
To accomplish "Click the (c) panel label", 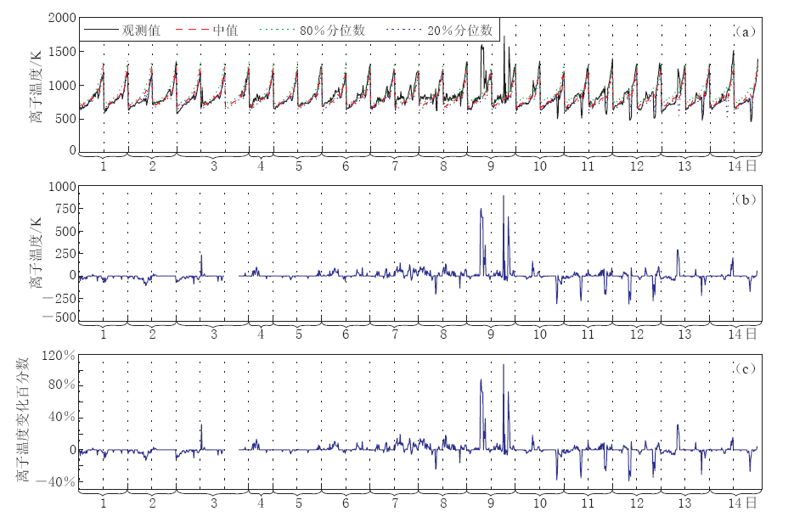I will (x=746, y=368).
